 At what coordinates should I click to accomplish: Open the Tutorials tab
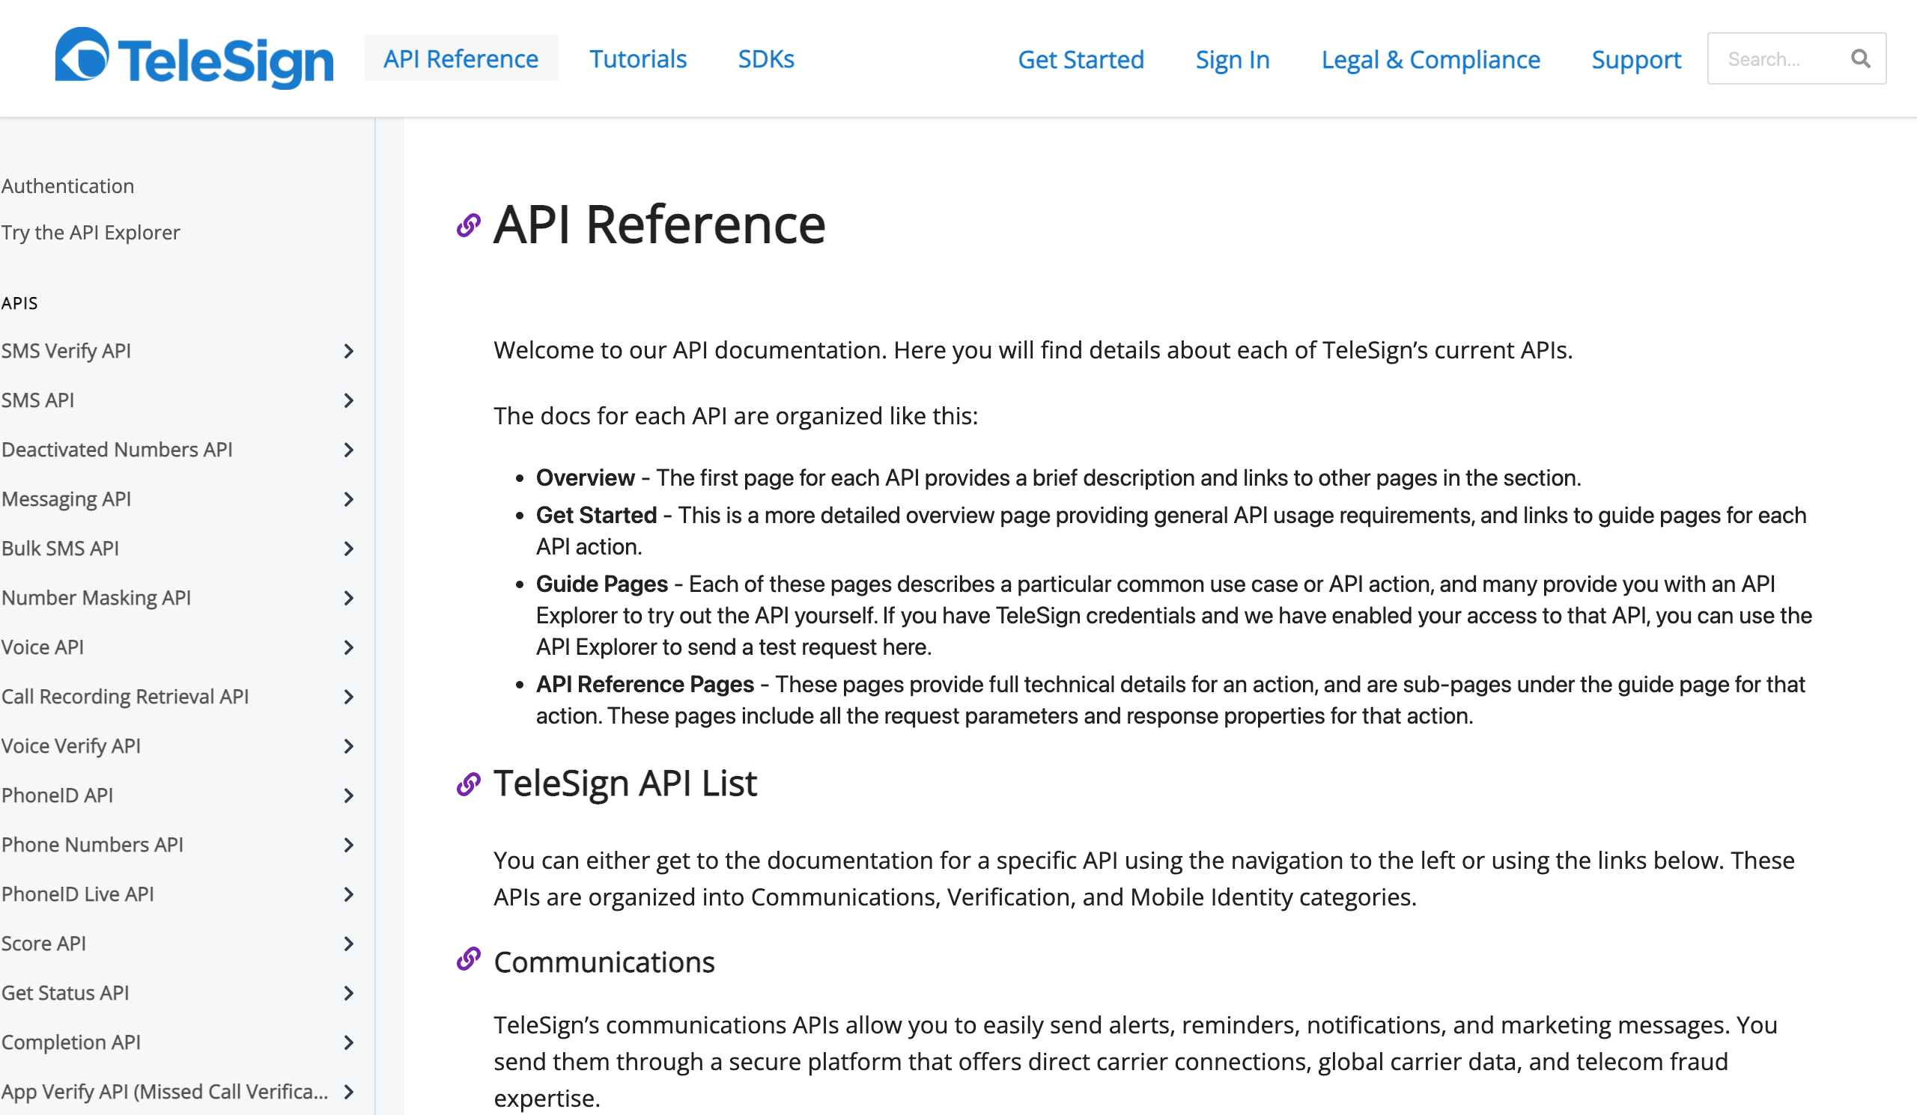(x=638, y=58)
